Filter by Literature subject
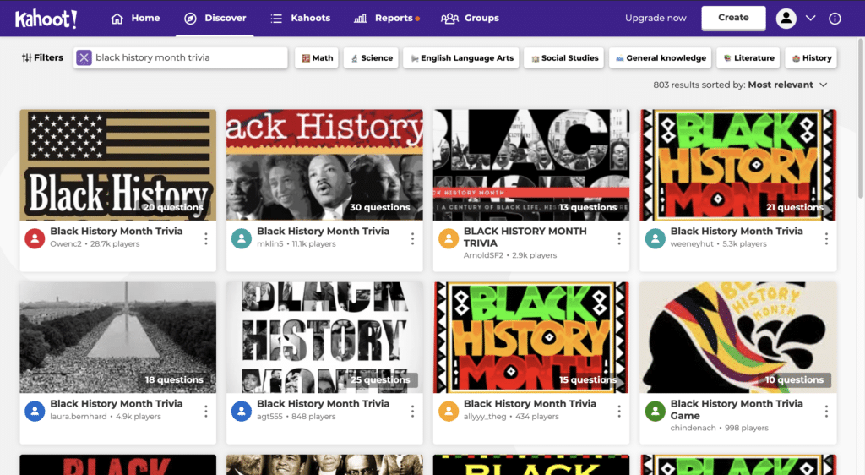The image size is (865, 475). [748, 58]
